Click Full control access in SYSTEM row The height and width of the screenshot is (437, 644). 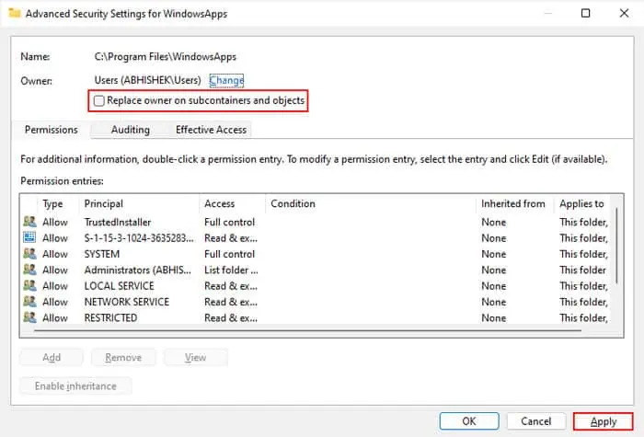pyautogui.click(x=230, y=254)
